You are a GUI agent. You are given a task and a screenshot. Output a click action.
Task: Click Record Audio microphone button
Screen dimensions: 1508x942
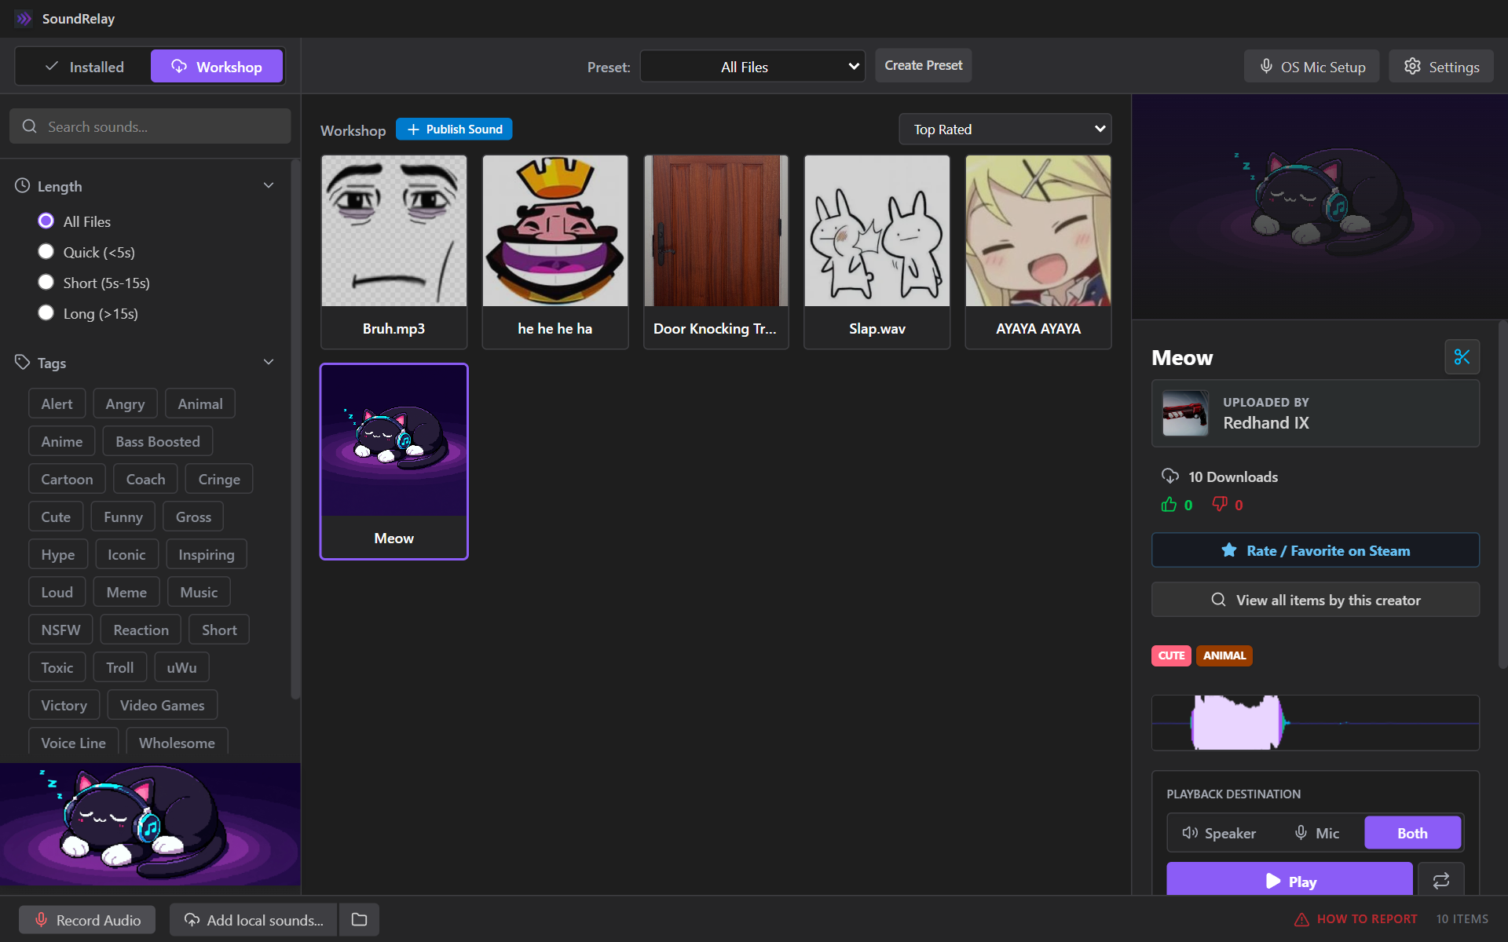(x=87, y=919)
